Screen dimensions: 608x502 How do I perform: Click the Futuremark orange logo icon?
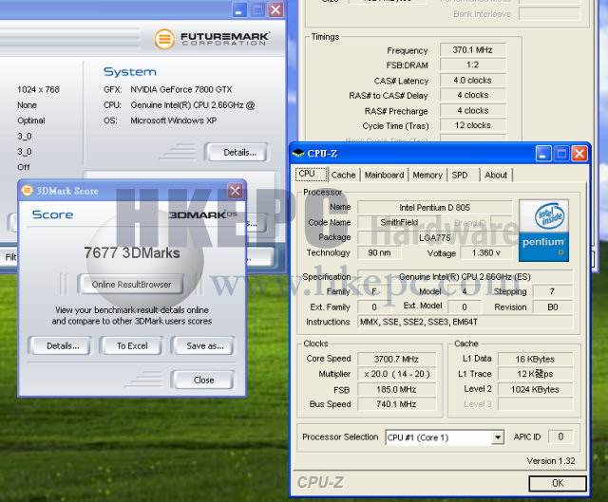[164, 39]
